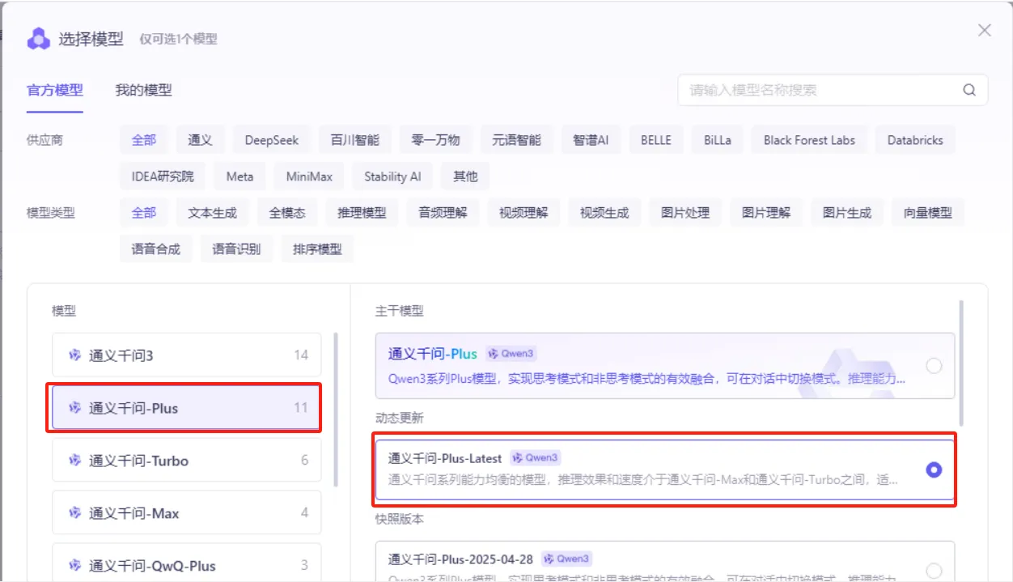Filter suppliers by Meta

(x=239, y=176)
